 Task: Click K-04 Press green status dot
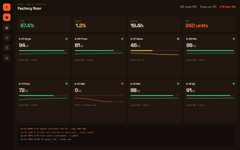(122, 39)
